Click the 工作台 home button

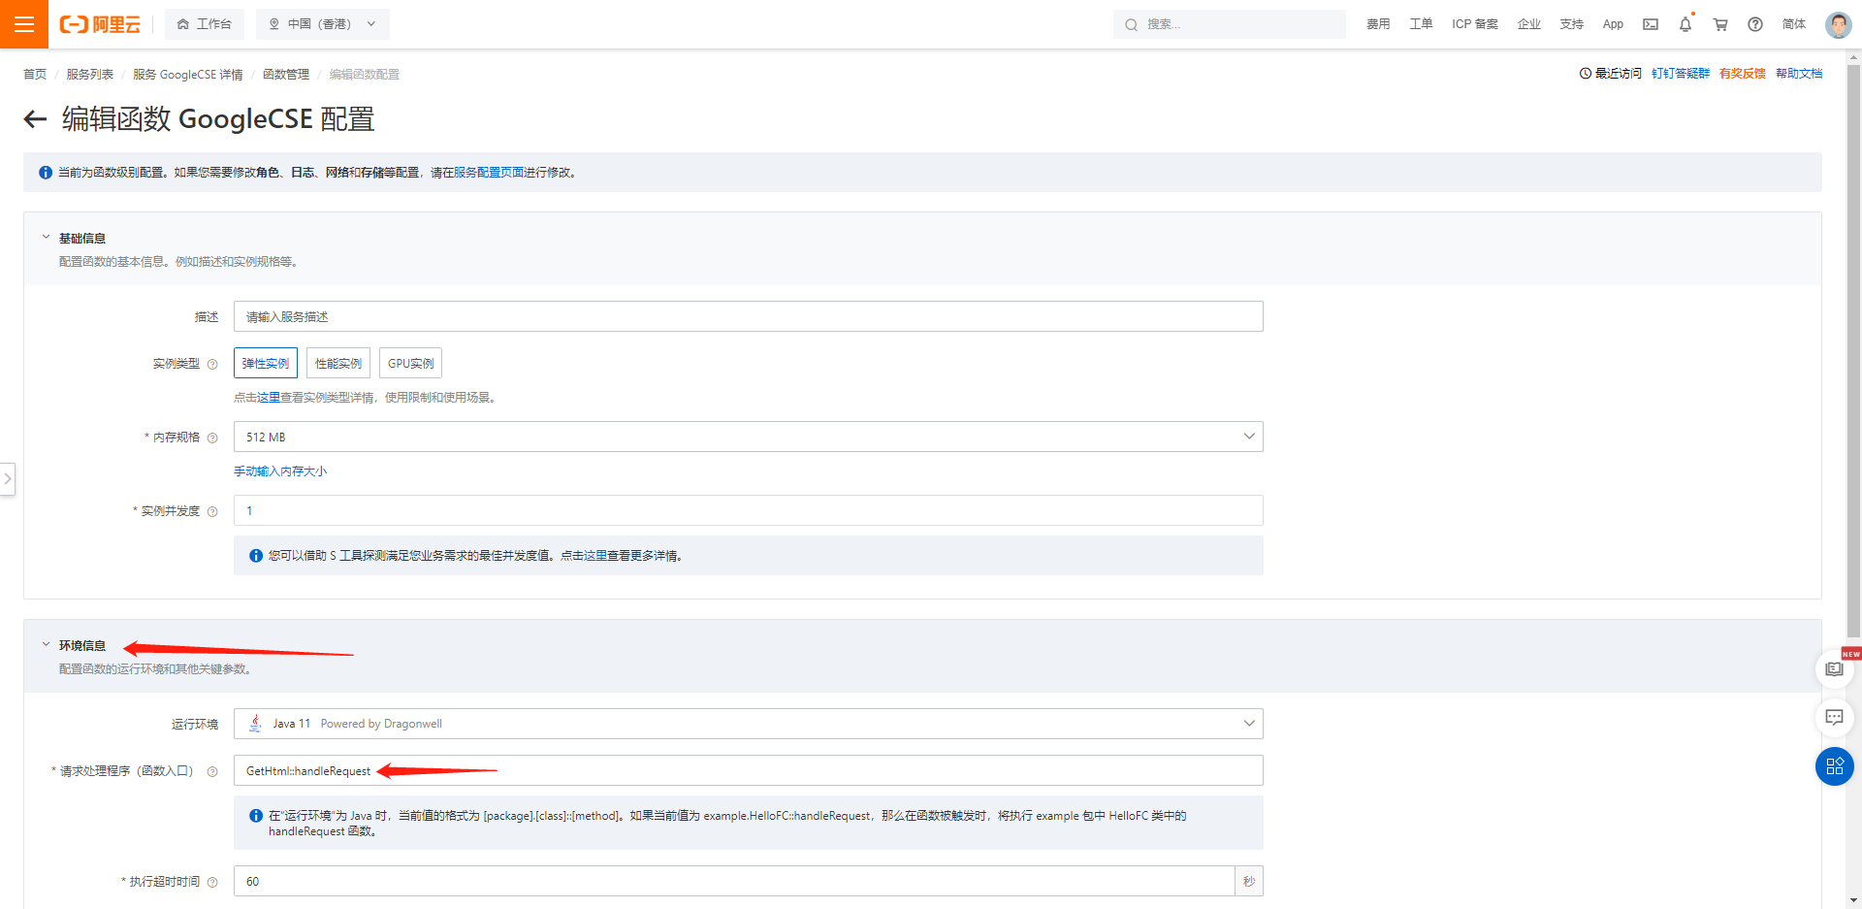[205, 24]
